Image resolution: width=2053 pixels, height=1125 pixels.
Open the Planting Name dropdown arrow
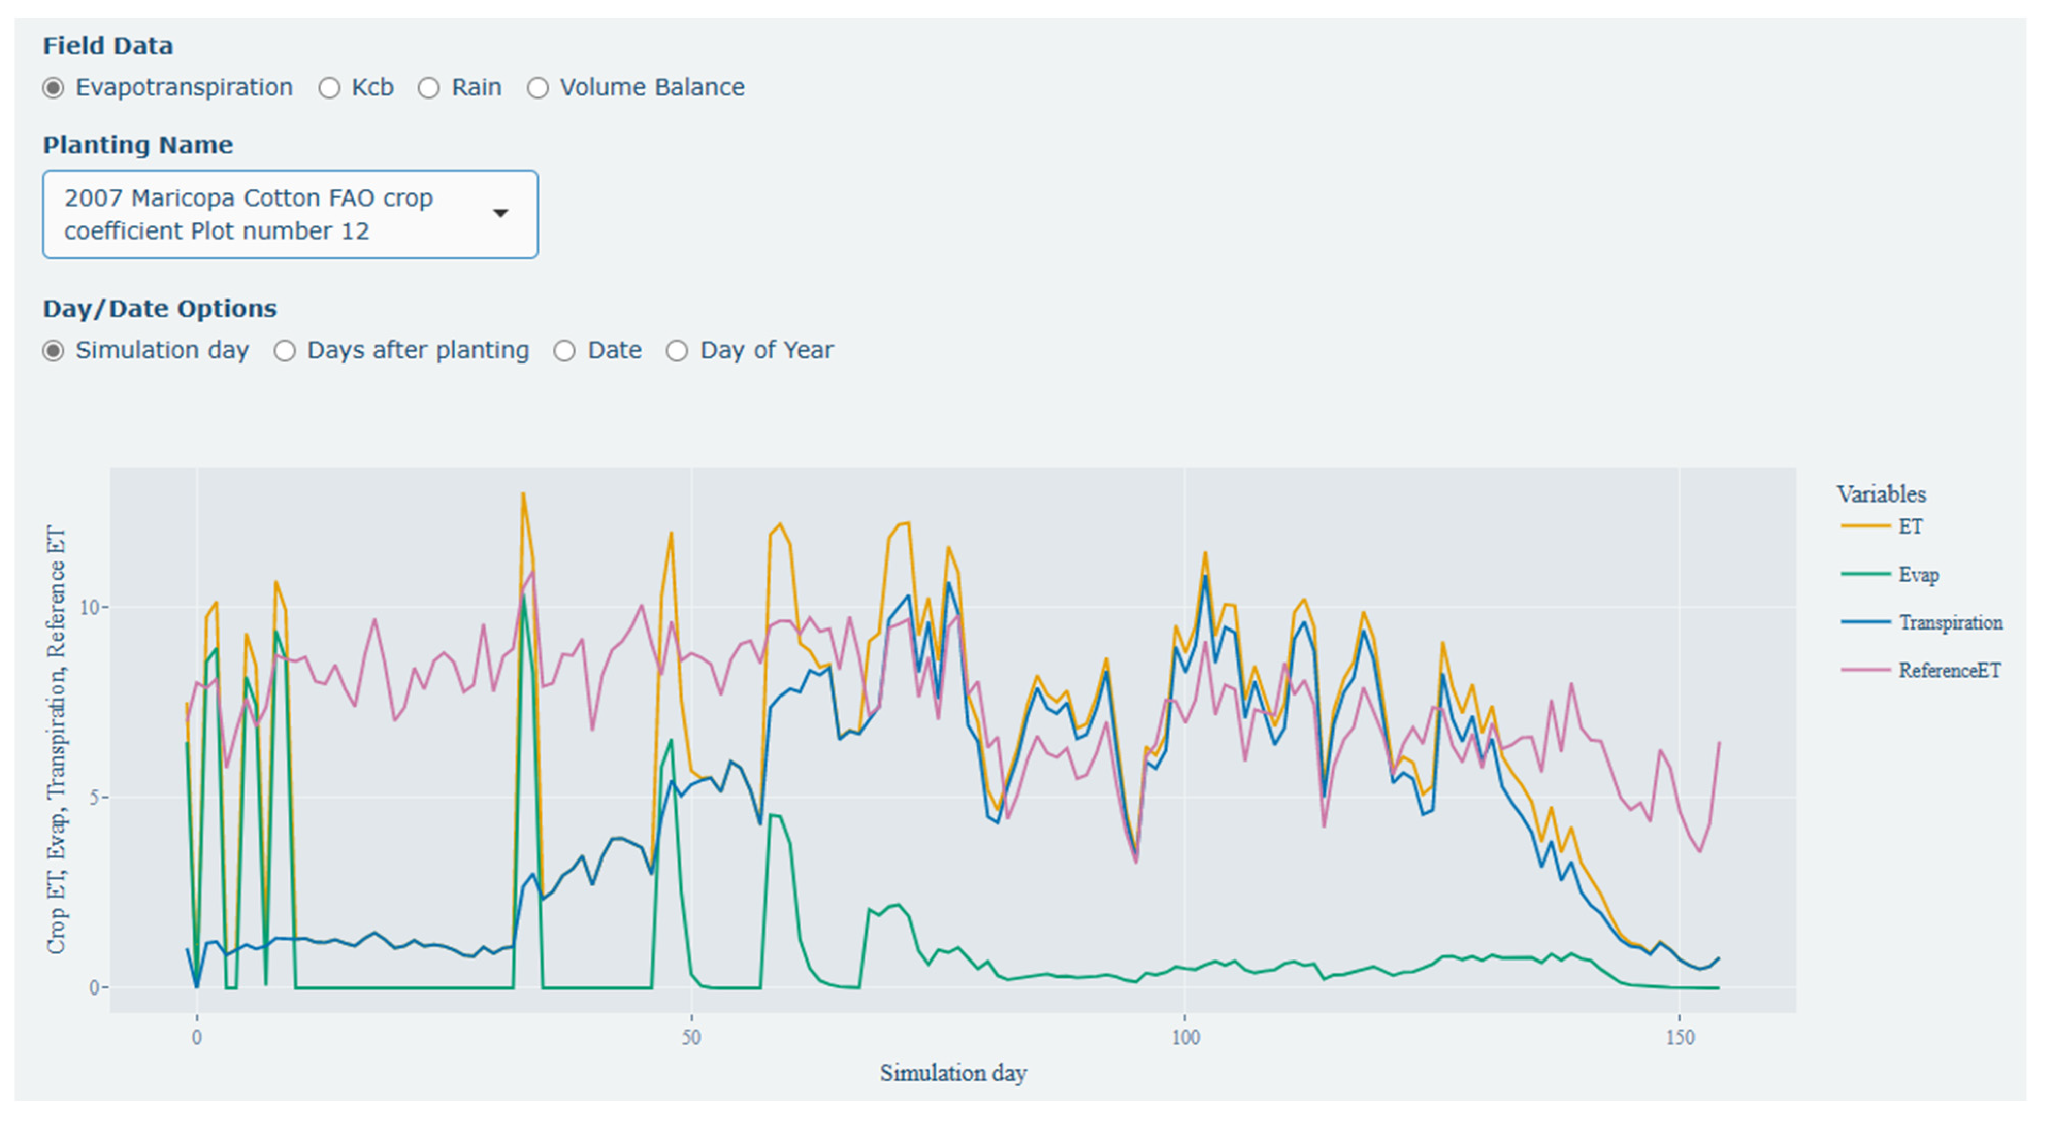tap(500, 213)
